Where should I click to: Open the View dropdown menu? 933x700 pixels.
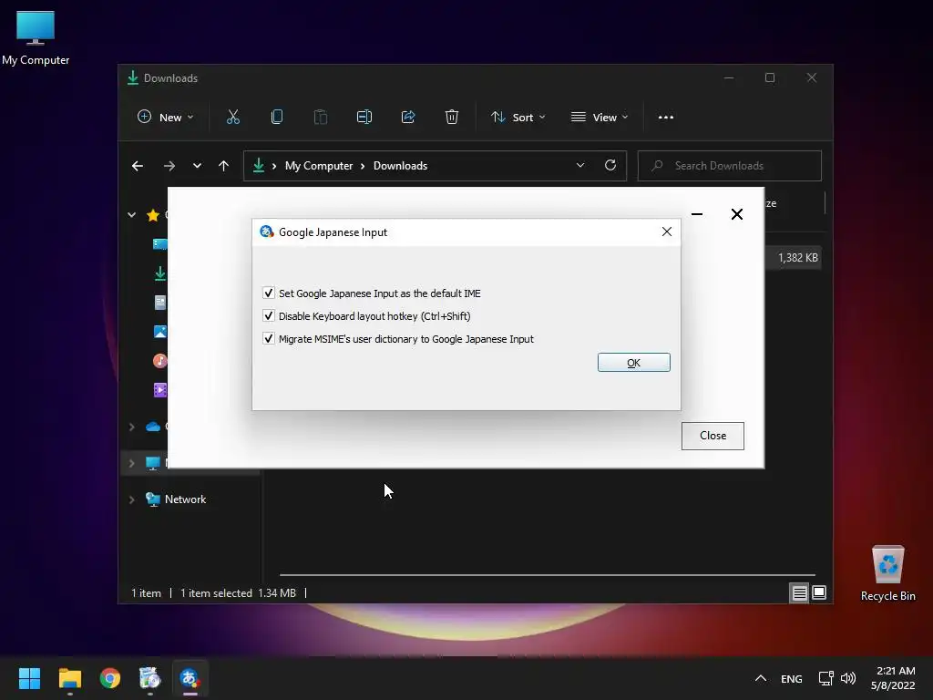600,118
